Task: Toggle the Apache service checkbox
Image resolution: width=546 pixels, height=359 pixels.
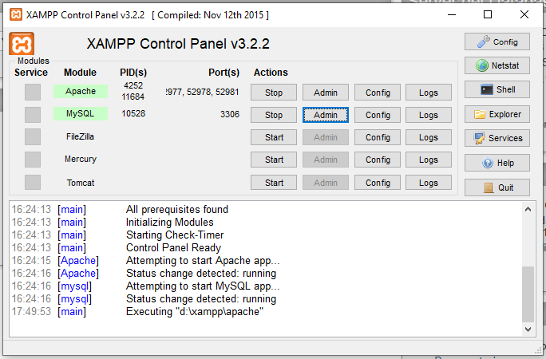Action: coord(32,92)
